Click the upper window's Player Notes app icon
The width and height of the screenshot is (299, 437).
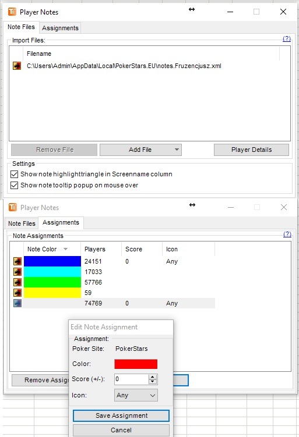coord(12,12)
